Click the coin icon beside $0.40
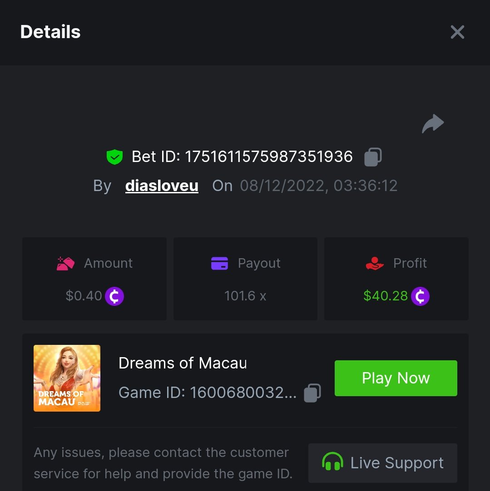490x491 pixels. click(x=114, y=296)
